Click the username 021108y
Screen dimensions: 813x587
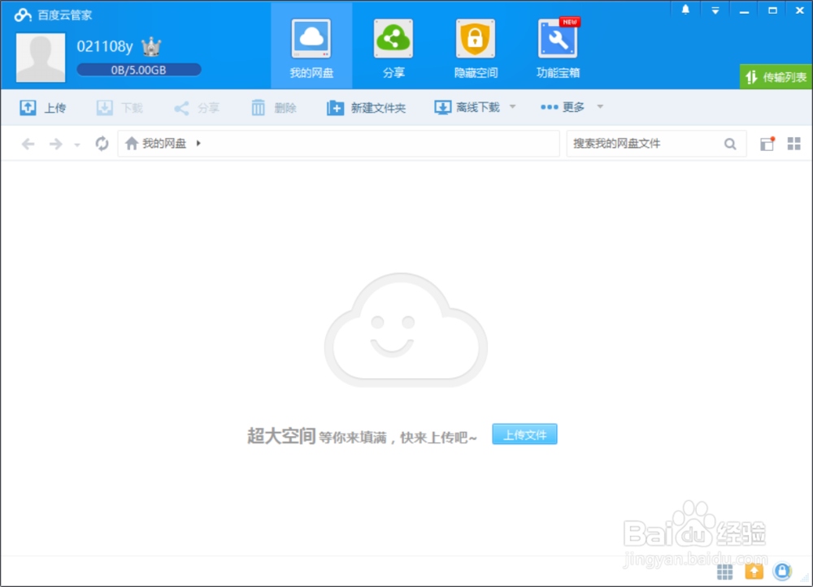[106, 46]
